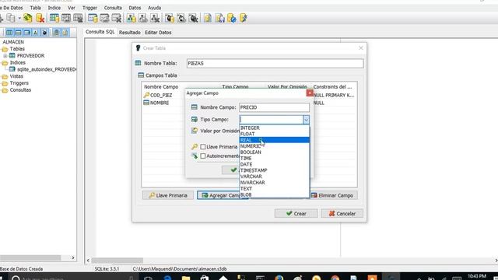Click the open database toolbar icon

(x=28, y=18)
